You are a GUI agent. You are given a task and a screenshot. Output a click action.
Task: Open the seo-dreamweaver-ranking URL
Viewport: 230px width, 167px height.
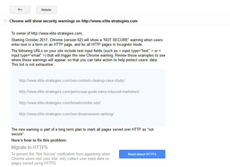click(66, 114)
